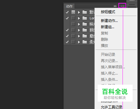Viewport: 140px width, 109px height.
Task: Select the 插入菜单项目... menu entry
Action: tap(113, 67)
